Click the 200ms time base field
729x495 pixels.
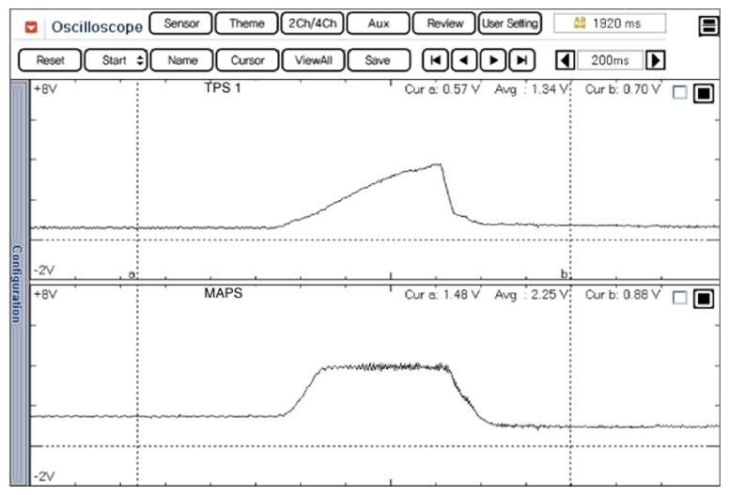point(611,60)
